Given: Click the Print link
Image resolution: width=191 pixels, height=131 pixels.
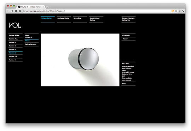Looking at the screenshot, I should pyautogui.click(x=124, y=84).
